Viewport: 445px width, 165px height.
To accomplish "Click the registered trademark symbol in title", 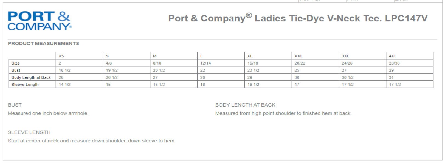I will (249, 15).
